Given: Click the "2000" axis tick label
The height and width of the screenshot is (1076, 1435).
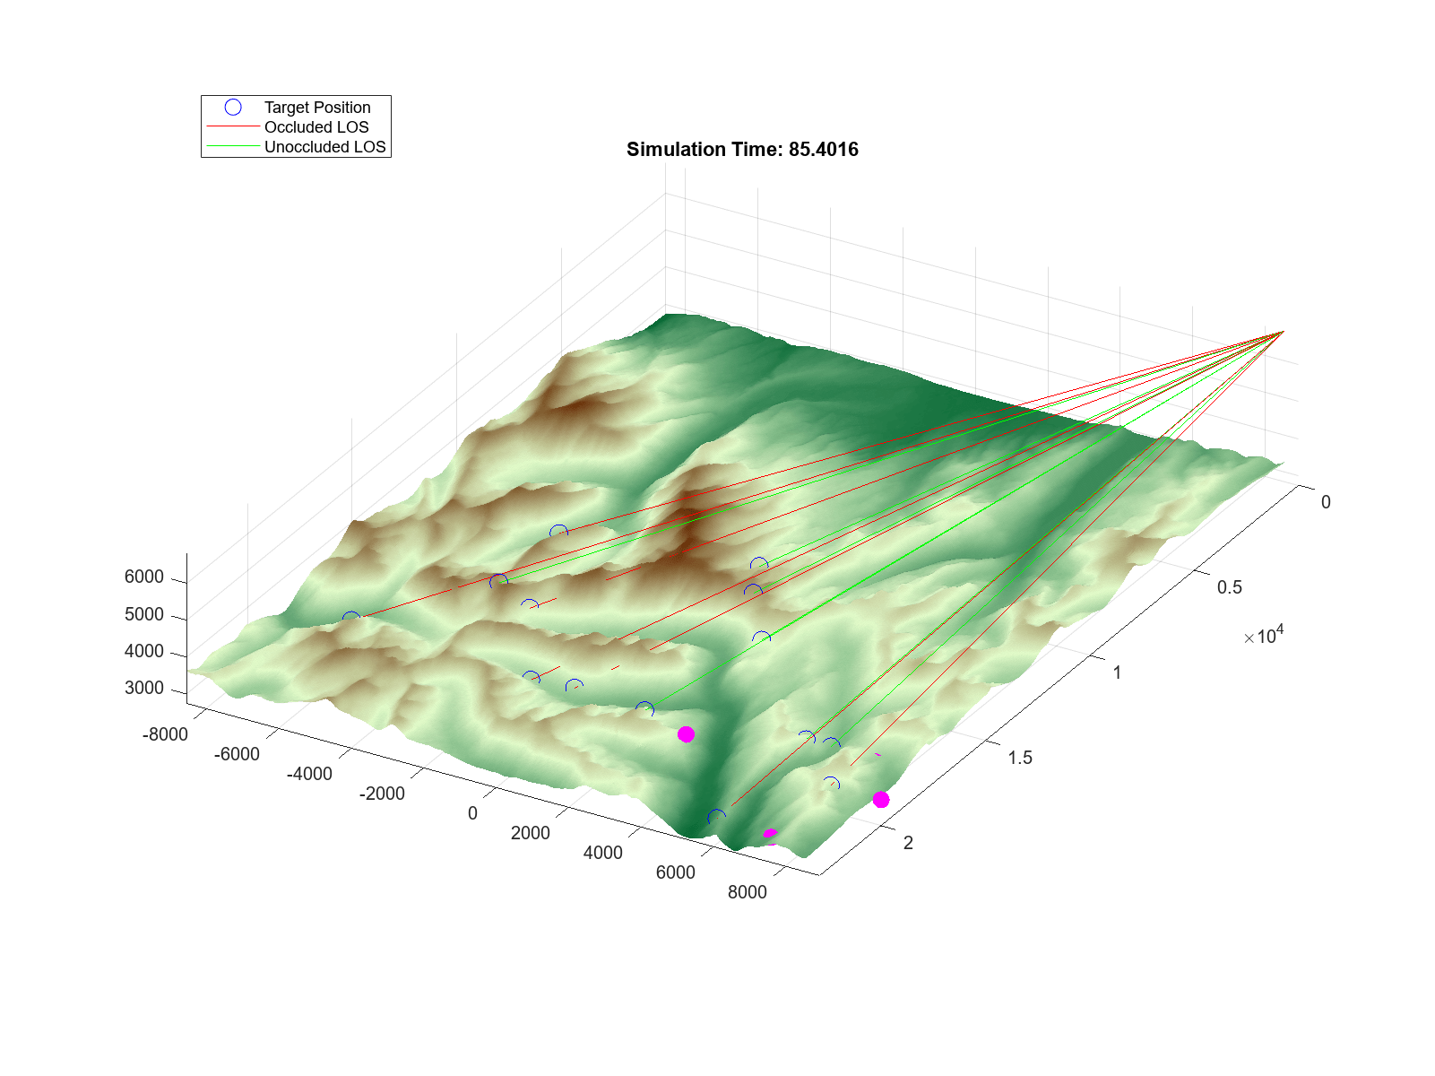Looking at the screenshot, I should coord(531,833).
